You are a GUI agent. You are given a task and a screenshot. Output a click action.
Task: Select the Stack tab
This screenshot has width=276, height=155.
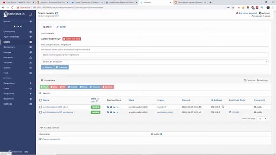47,27
